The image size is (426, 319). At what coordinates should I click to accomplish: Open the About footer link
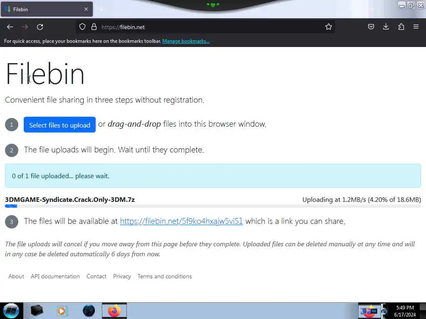(16, 276)
